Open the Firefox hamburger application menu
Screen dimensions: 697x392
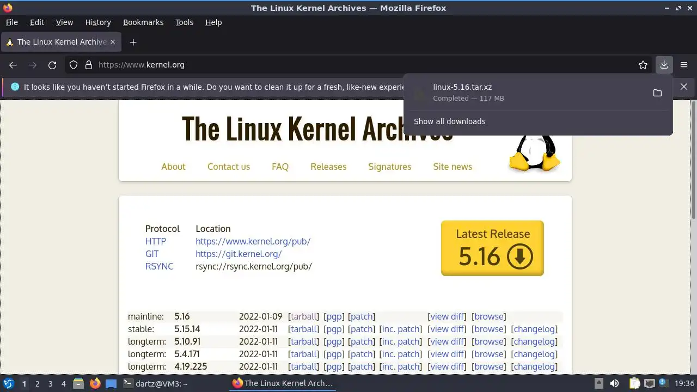tap(684, 65)
